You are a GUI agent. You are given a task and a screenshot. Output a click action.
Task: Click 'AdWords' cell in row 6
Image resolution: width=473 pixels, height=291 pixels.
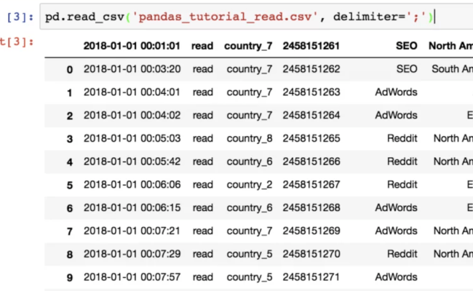click(397, 208)
